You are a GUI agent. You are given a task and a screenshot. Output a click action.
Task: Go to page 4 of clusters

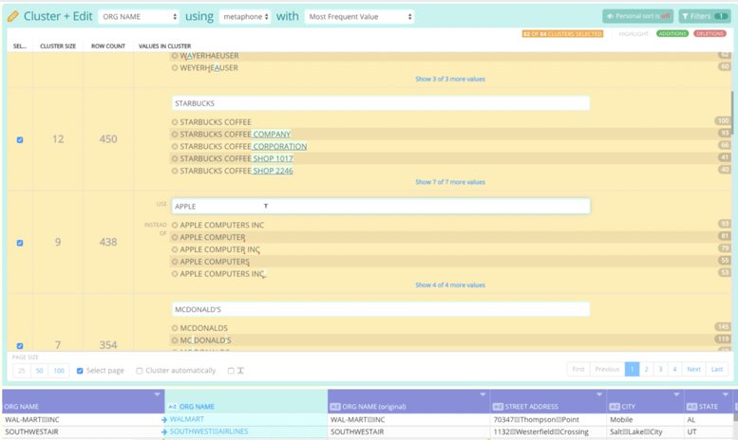(x=674, y=369)
